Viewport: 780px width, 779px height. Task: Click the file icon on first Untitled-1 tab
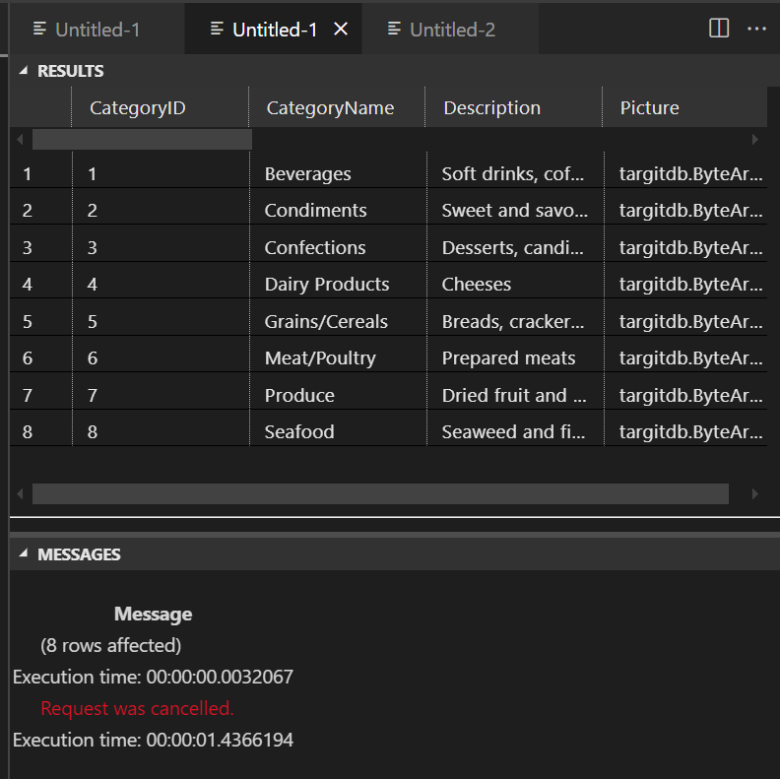point(39,29)
